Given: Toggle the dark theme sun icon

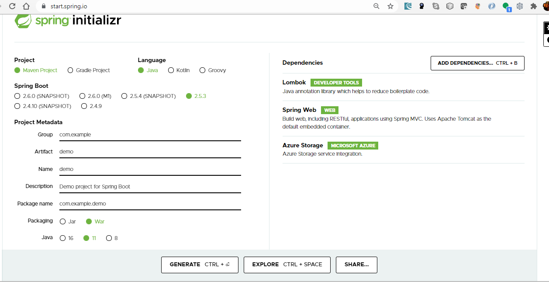Looking at the screenshot, I should pos(546,28).
